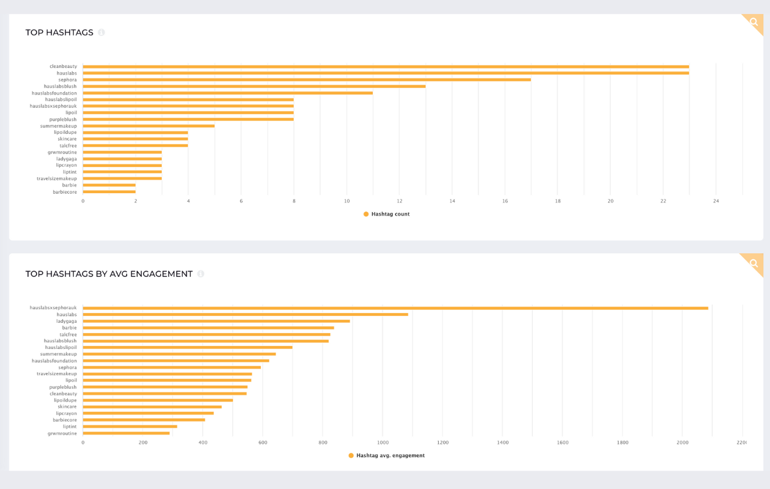Click the magnifier icon on Top Hashtags card

click(754, 22)
